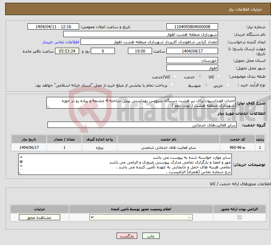The width and height of the screenshot is (271, 245).
Task: Click the ردیف column header
Action: pyautogui.click(x=260, y=139)
